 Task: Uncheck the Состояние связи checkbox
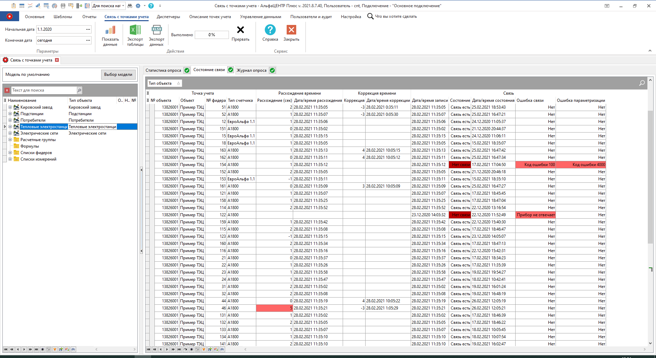(x=231, y=70)
